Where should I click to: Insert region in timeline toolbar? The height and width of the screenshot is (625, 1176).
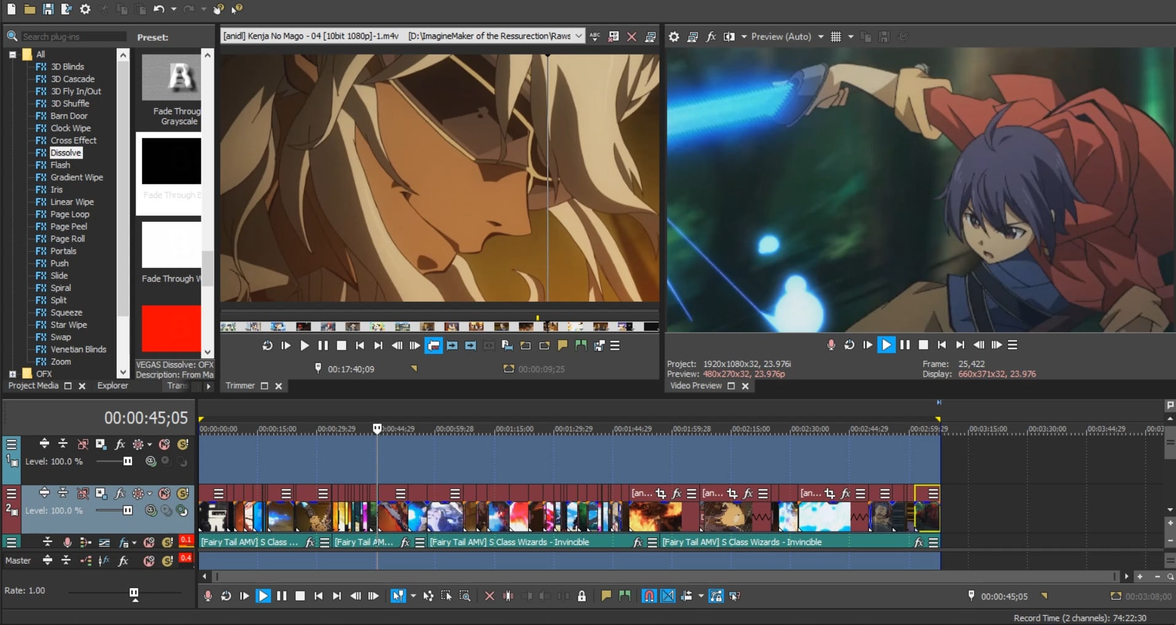tap(625, 596)
